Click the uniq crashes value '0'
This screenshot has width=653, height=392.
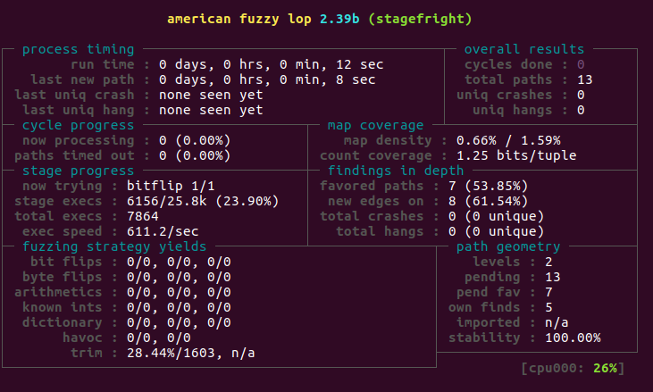pyautogui.click(x=581, y=95)
